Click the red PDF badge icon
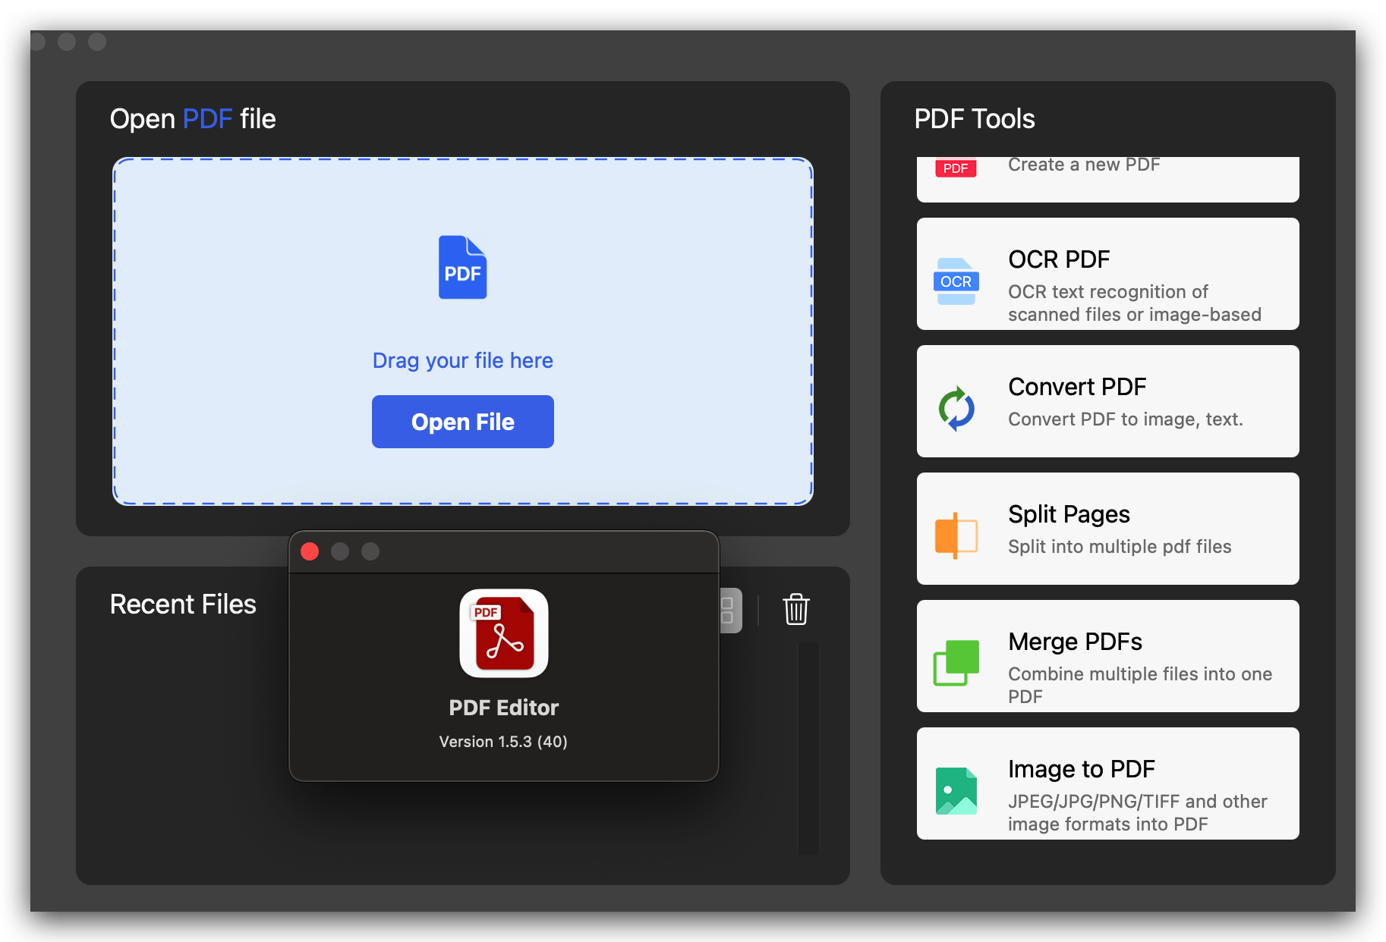Image resolution: width=1386 pixels, height=942 pixels. [955, 168]
